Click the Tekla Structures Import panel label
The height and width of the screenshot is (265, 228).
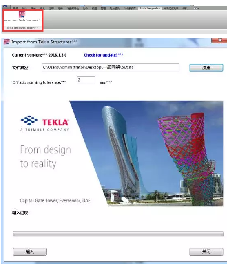(22, 28)
